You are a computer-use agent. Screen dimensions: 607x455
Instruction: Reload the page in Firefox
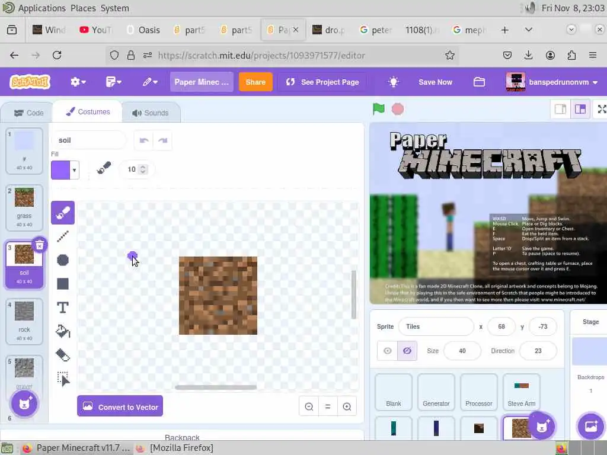click(57, 55)
